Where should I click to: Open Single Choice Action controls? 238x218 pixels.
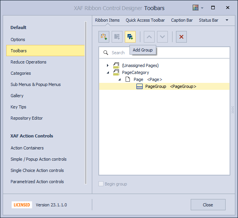(37, 170)
